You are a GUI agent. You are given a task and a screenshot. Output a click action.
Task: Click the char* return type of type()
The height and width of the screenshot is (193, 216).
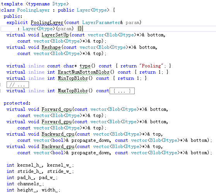(70, 66)
